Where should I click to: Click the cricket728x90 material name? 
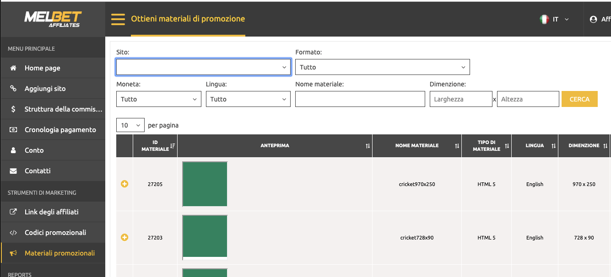[417, 238]
